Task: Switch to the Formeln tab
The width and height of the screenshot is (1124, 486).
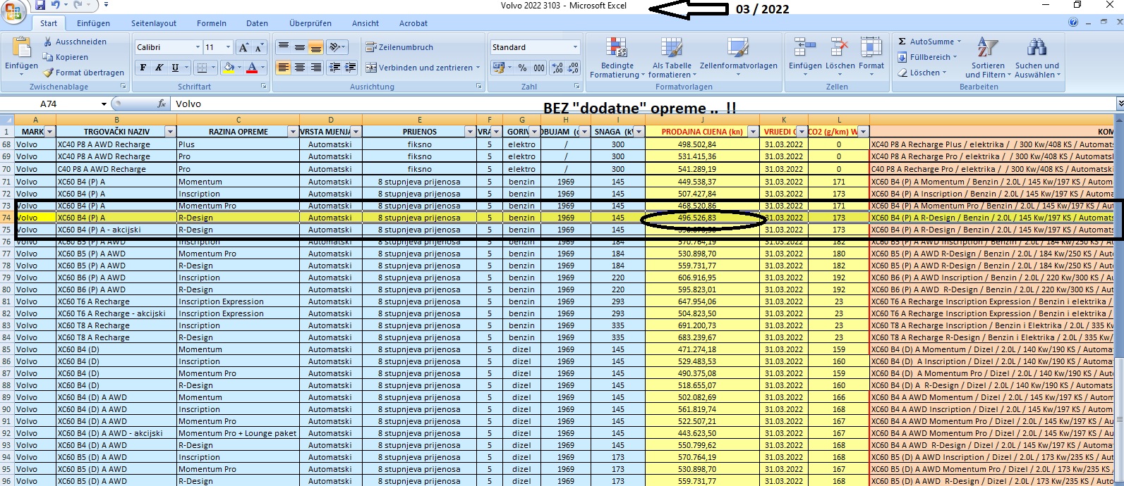Action: [212, 23]
